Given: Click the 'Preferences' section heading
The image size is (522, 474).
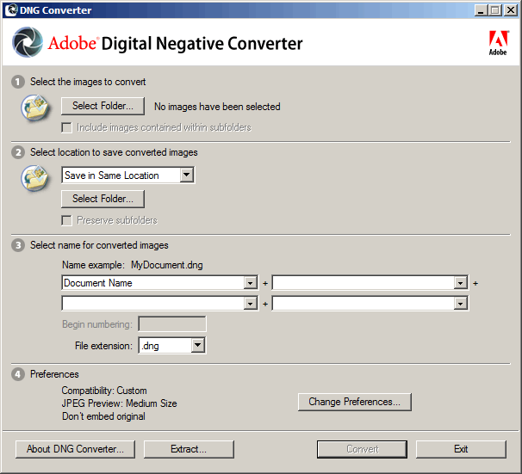Looking at the screenshot, I should pos(54,374).
